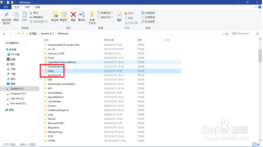This screenshot has width=263, height=147.
Task: Open New item (新建项目) dropdown
Action: click(105, 13)
